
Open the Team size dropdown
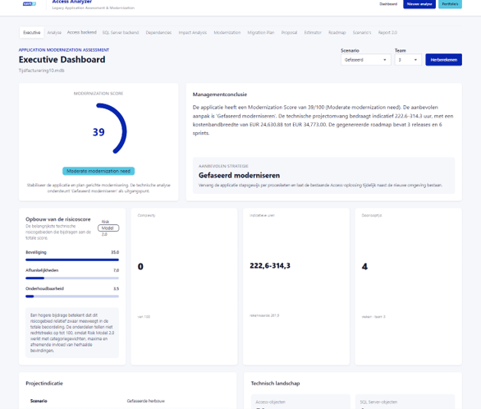coord(408,60)
